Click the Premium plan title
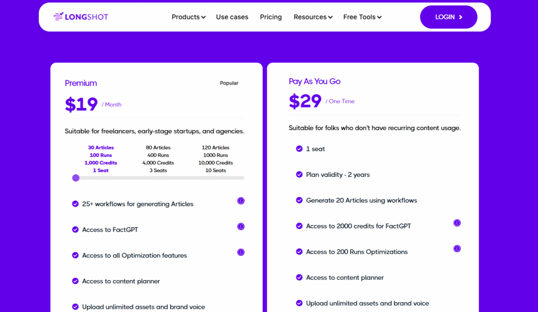The height and width of the screenshot is (312, 538). click(x=80, y=83)
